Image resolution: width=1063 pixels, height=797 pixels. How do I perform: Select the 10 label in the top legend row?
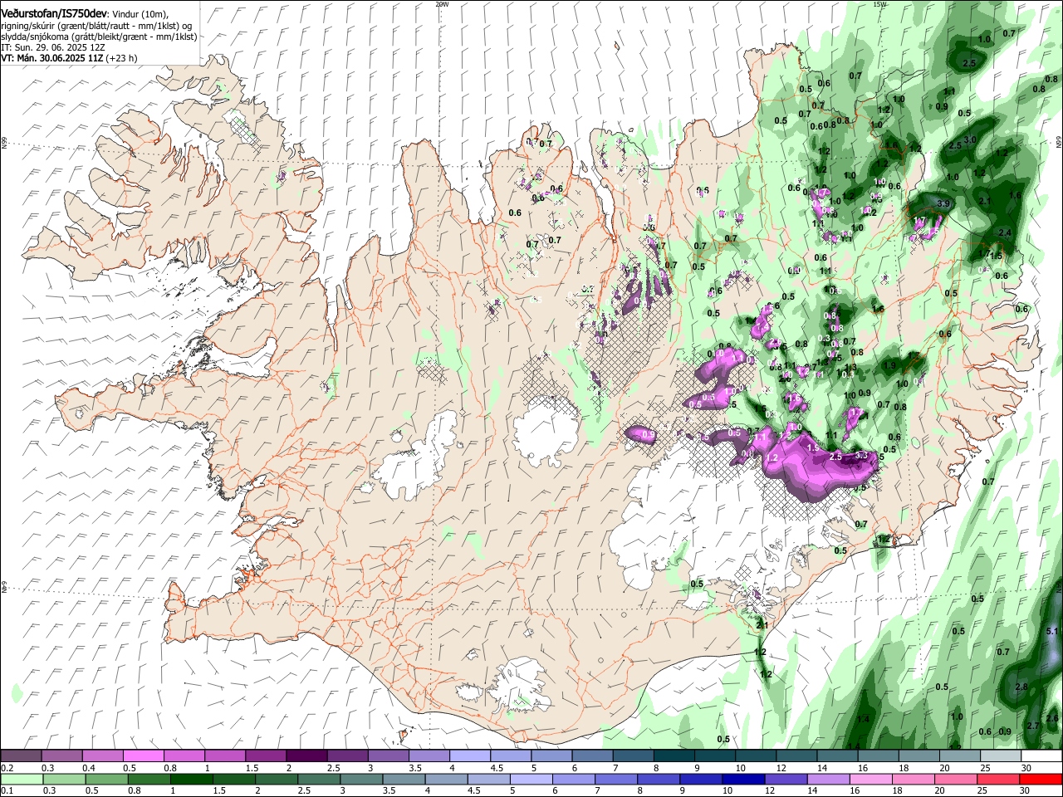pyautogui.click(x=741, y=768)
